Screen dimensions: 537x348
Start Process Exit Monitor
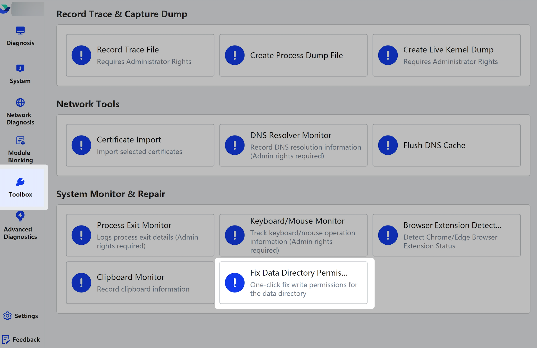click(140, 235)
